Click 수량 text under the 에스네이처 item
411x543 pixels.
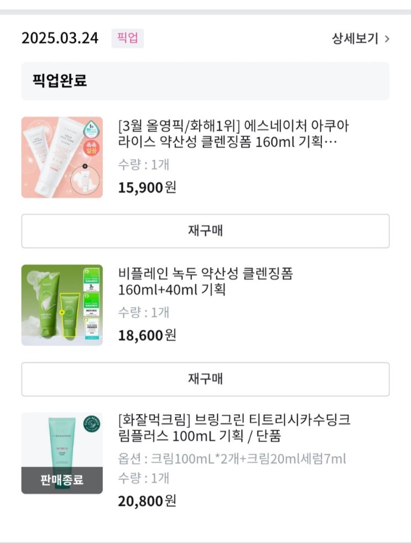point(144,164)
